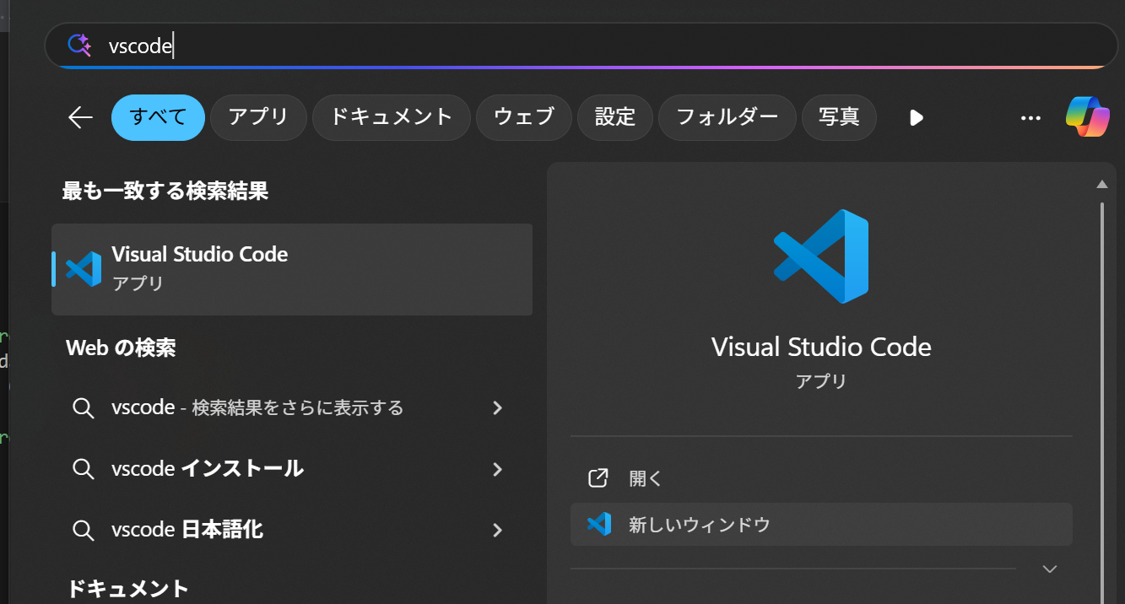Screen dimensions: 1125x604
Task: Click in the vscode search input field
Action: 582,46
